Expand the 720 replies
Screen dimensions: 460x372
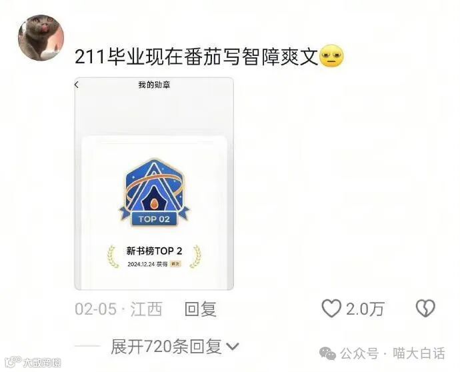175,347
